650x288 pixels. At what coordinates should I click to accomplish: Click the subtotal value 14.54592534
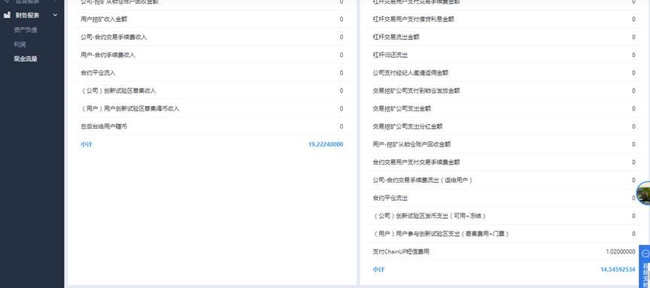point(618,269)
